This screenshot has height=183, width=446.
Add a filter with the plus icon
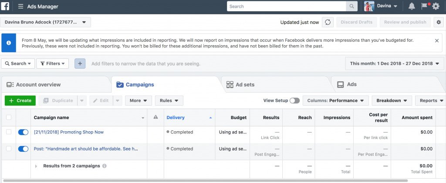coord(80,63)
